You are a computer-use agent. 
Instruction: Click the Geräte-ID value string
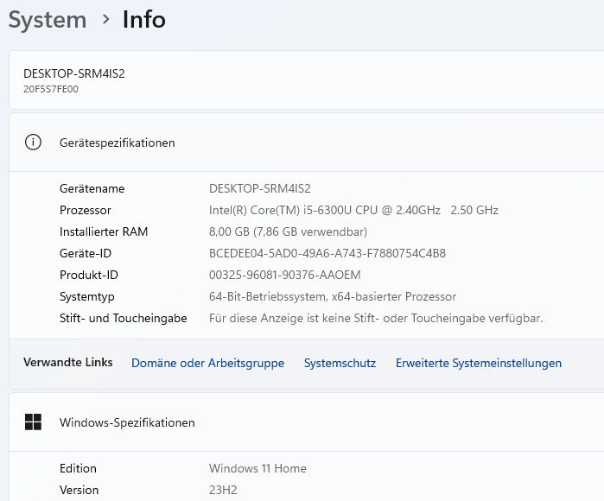(327, 253)
